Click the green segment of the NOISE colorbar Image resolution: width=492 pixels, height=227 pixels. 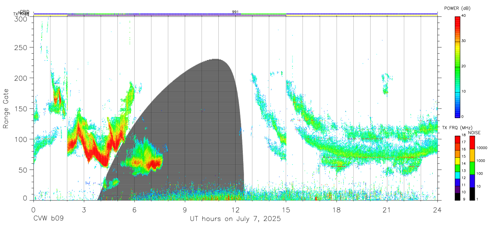[x=472, y=167]
